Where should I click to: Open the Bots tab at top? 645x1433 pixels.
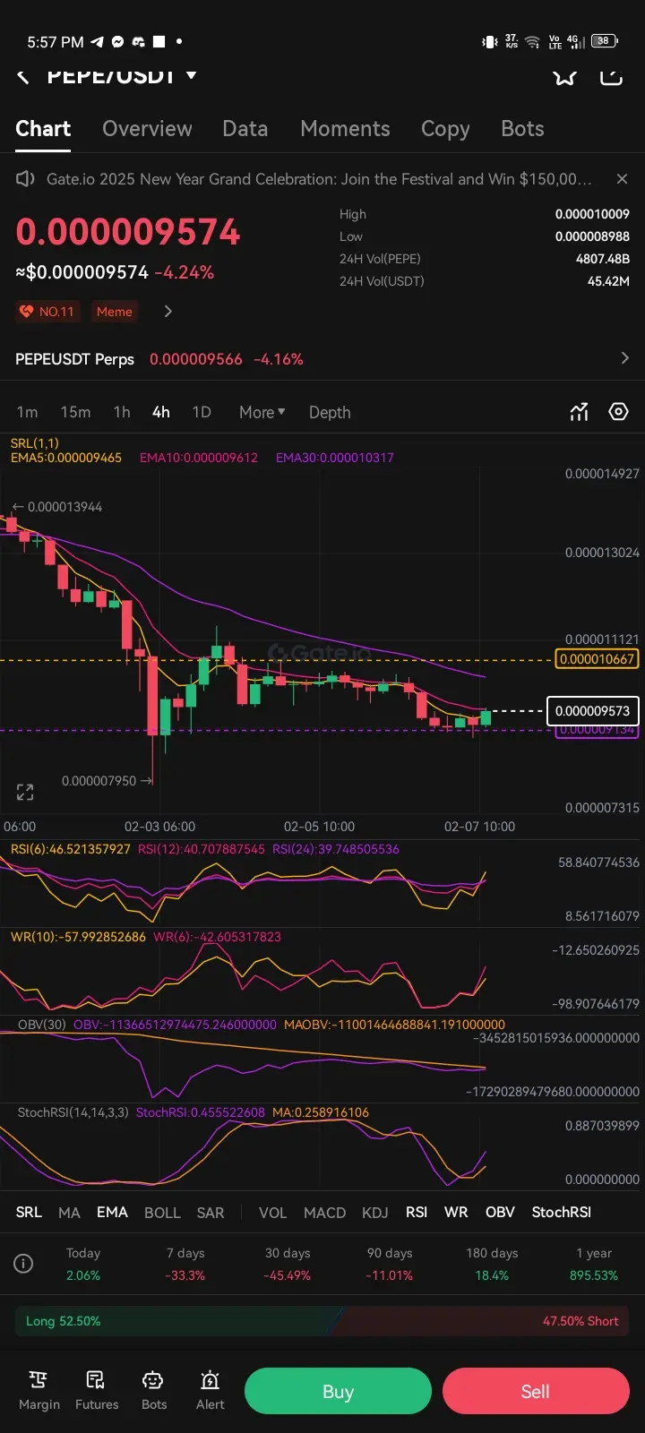[522, 129]
